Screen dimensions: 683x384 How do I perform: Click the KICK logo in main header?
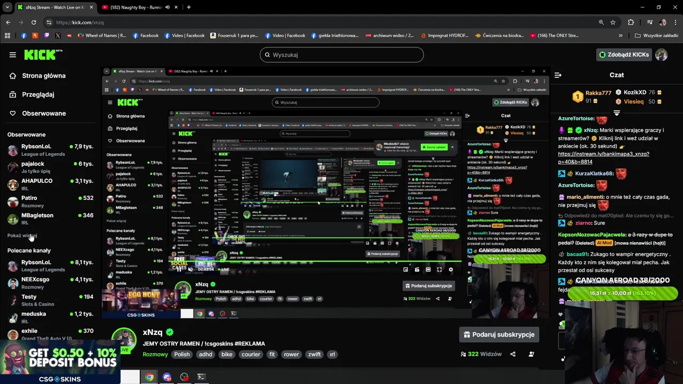pyautogui.click(x=43, y=54)
